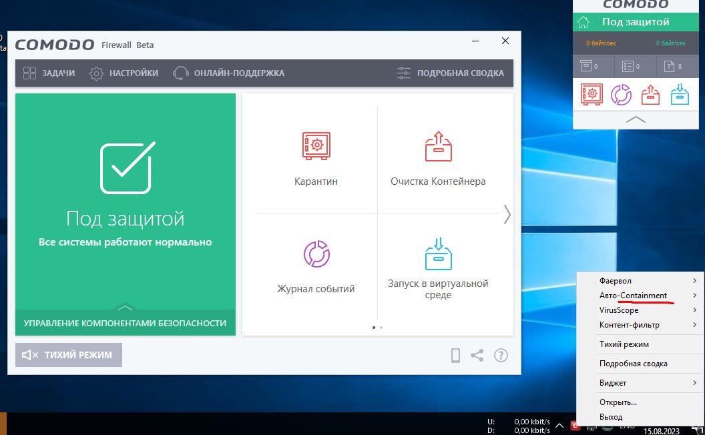Open the ЗАДАЧИ tasks menu
This screenshot has height=435, width=705.
point(49,73)
